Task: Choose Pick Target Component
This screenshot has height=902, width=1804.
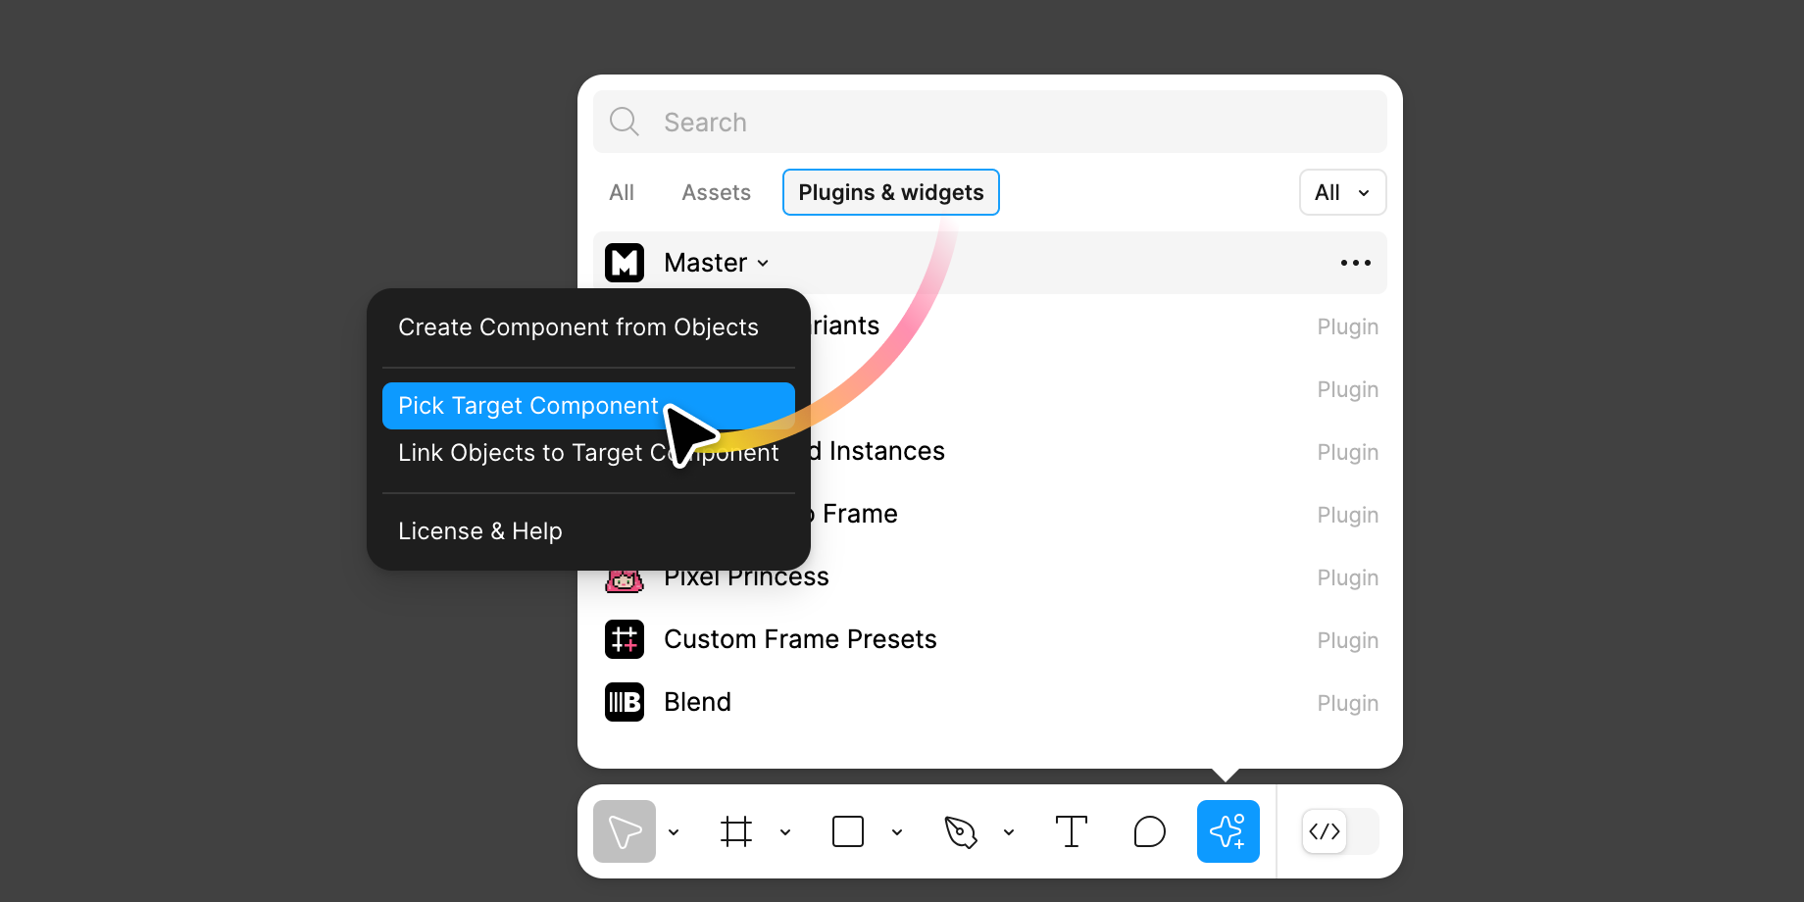Action: 588,406
